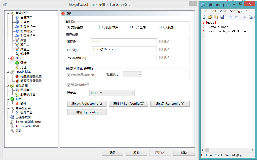Click the Windows flag icon beside 对话框组一

pos(17,26)
